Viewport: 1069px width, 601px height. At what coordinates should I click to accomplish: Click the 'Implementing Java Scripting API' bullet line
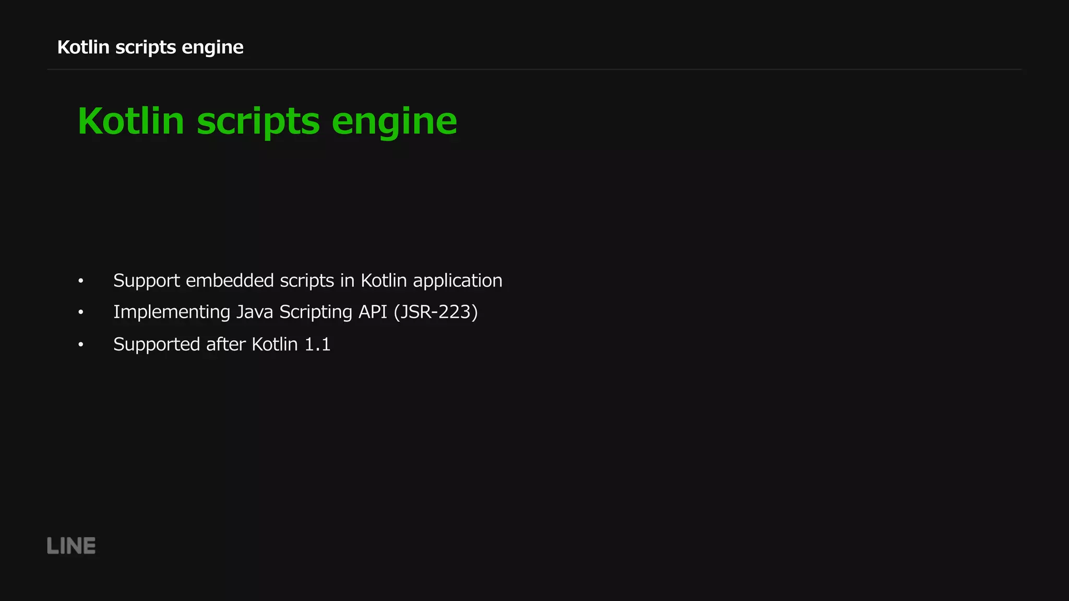point(295,312)
